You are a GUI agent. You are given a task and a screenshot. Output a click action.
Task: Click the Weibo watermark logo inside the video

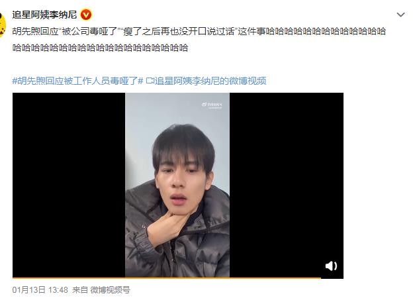point(212,105)
